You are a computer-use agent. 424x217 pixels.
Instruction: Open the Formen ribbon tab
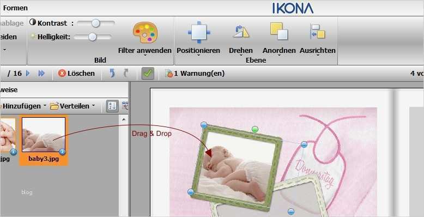[x=15, y=8]
